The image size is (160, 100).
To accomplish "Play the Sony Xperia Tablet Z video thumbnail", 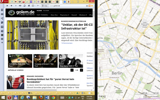I will coord(71,61).
